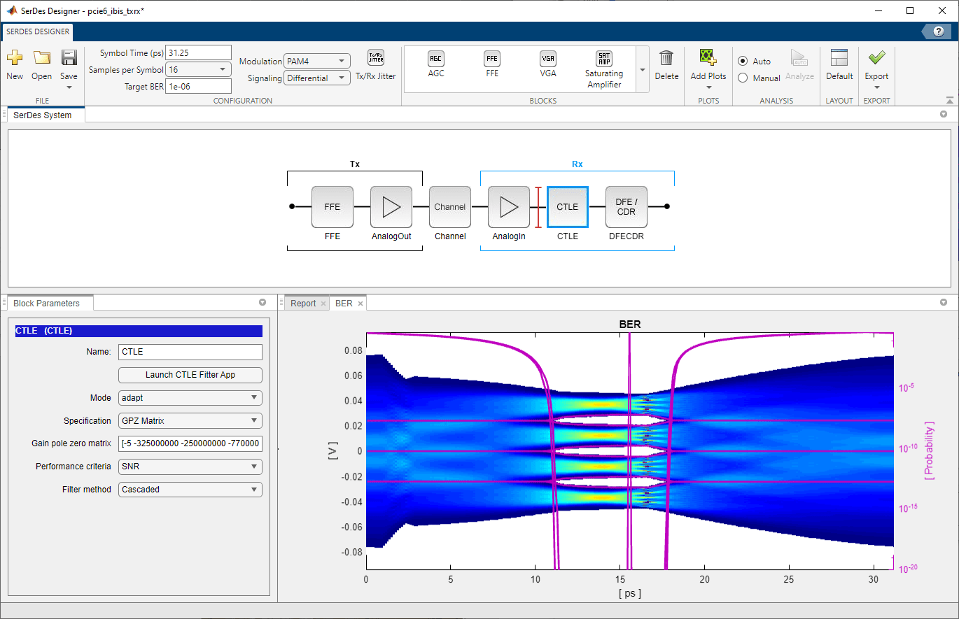The width and height of the screenshot is (959, 619).
Task: Delete the selected block
Action: (666, 66)
